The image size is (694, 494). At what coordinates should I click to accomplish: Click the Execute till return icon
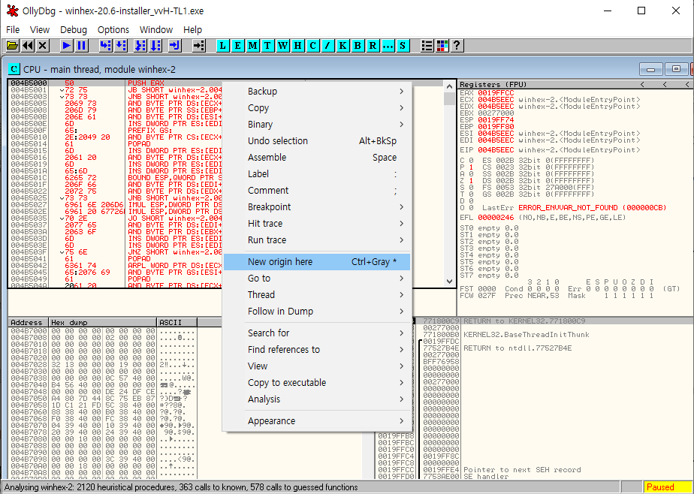point(175,45)
